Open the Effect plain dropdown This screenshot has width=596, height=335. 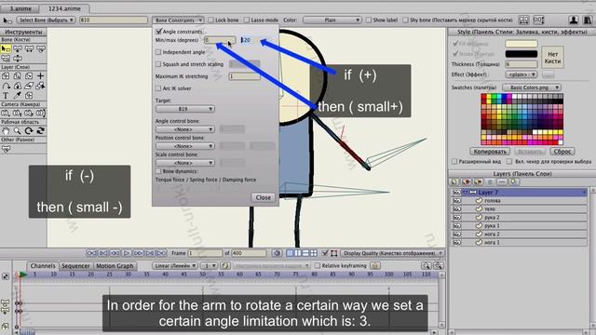(x=521, y=74)
